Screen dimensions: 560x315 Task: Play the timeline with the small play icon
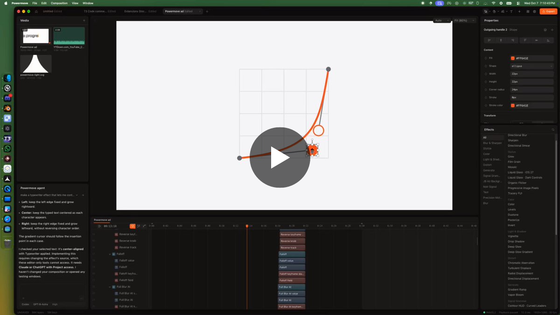click(x=99, y=226)
